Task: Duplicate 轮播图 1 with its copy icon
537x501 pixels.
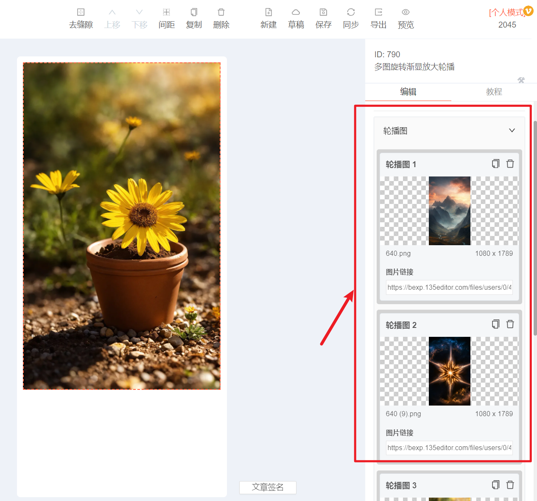Action: coord(495,164)
